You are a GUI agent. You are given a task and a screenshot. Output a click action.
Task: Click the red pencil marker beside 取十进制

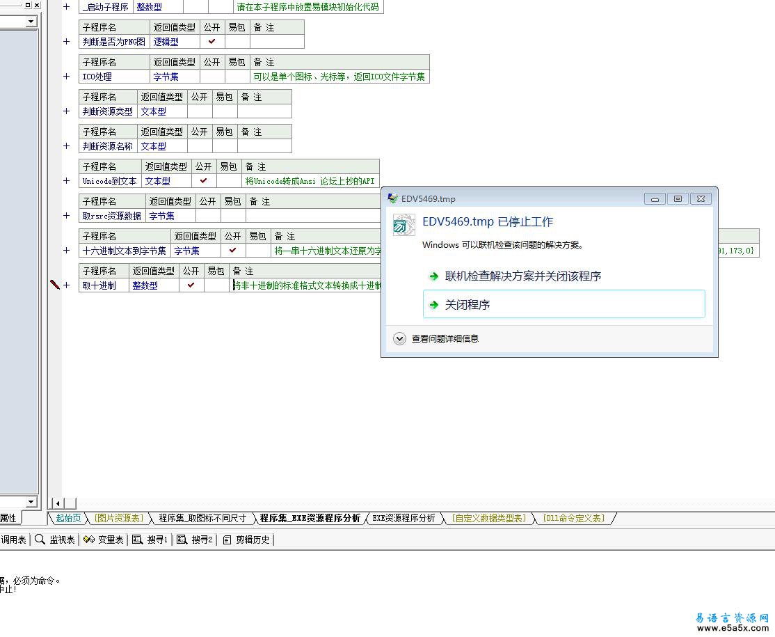click(55, 284)
